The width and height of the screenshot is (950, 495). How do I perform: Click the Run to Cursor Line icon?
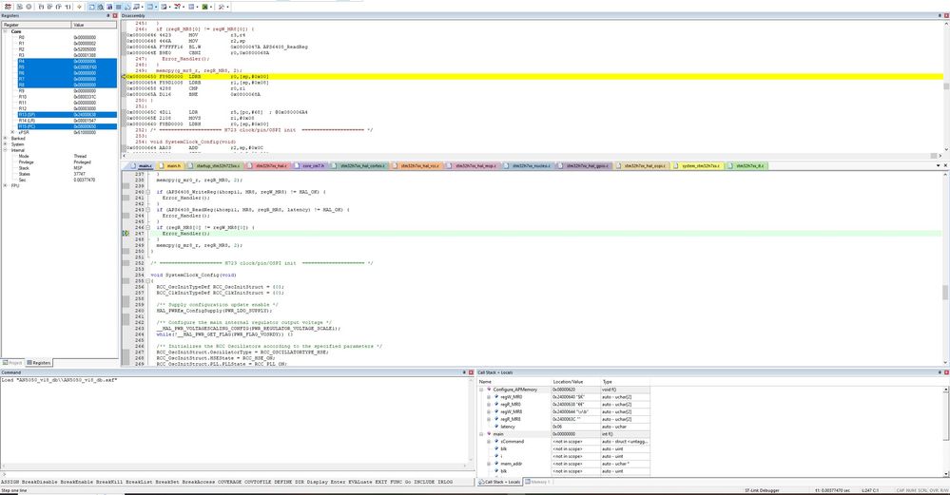pos(68,7)
